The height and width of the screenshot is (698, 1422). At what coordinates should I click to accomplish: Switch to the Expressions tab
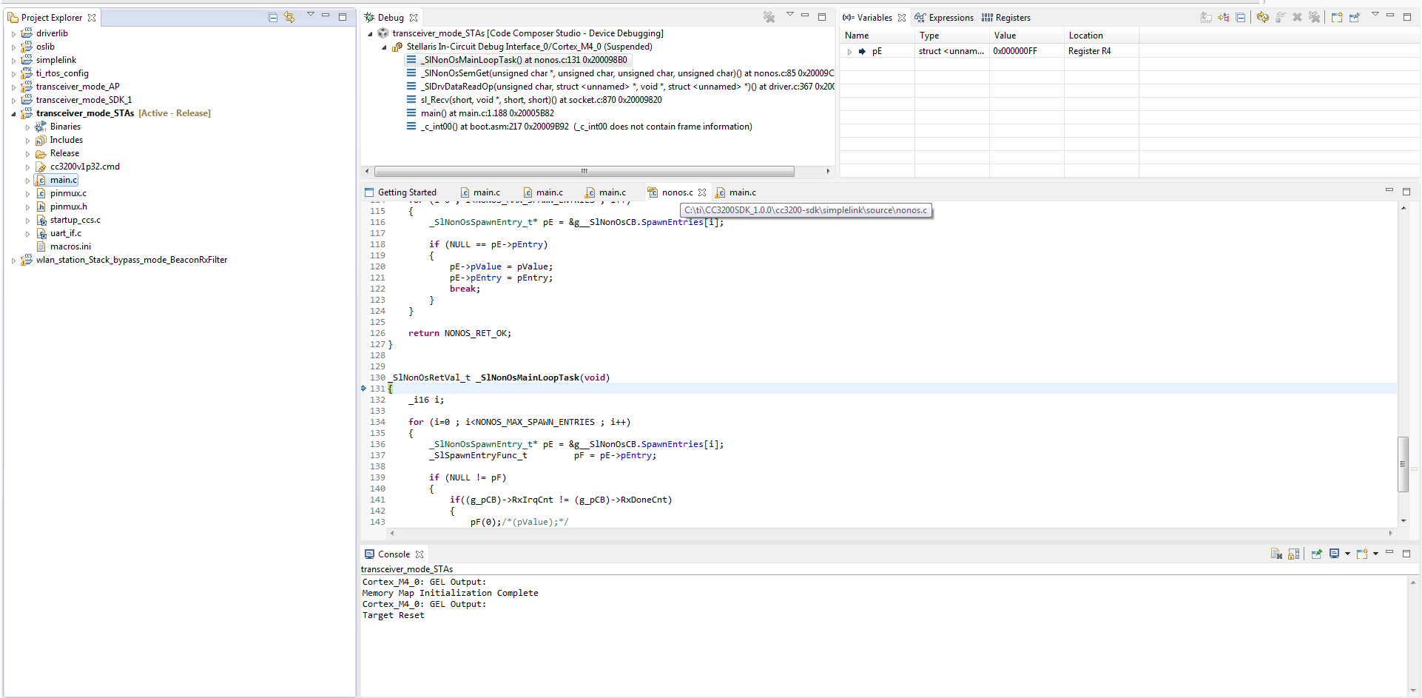pyautogui.click(x=944, y=18)
